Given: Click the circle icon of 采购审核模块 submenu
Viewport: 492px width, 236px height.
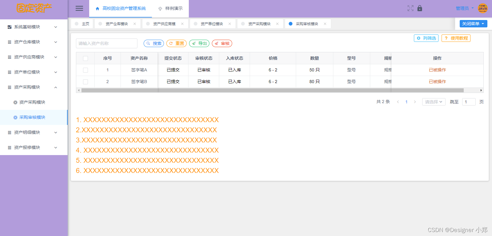Looking at the screenshot, I should (x=15, y=118).
